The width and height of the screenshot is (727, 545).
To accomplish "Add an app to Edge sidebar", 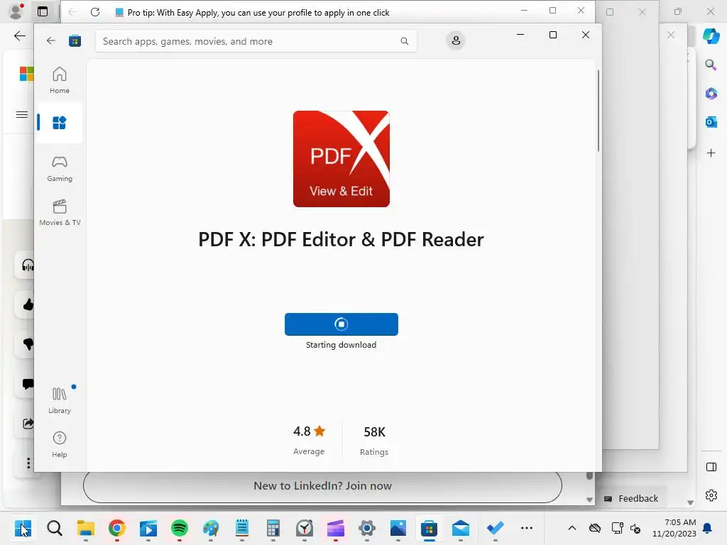I will 711,153.
